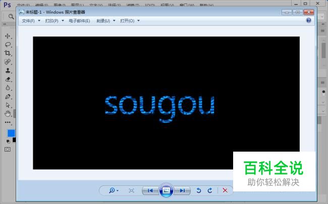Open Photo Viewer help question mark

click(x=308, y=21)
